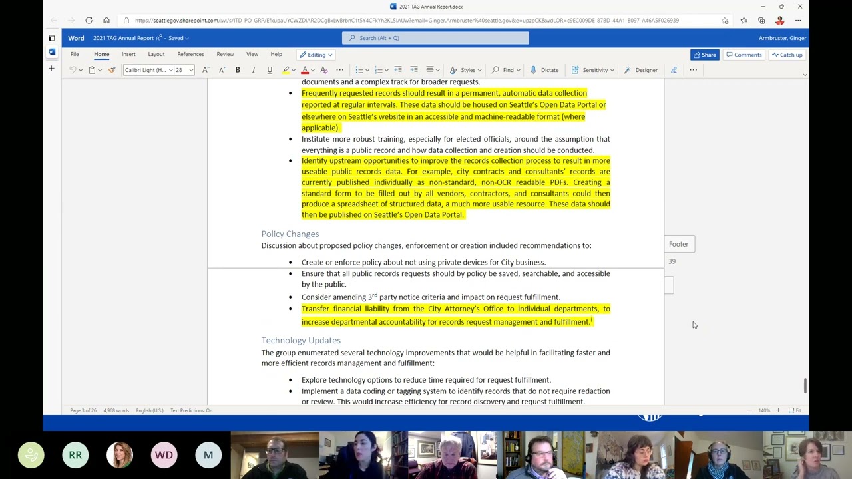This screenshot has height=479, width=852.
Task: Open the Paste options dropdown arrow
Action: click(x=100, y=70)
